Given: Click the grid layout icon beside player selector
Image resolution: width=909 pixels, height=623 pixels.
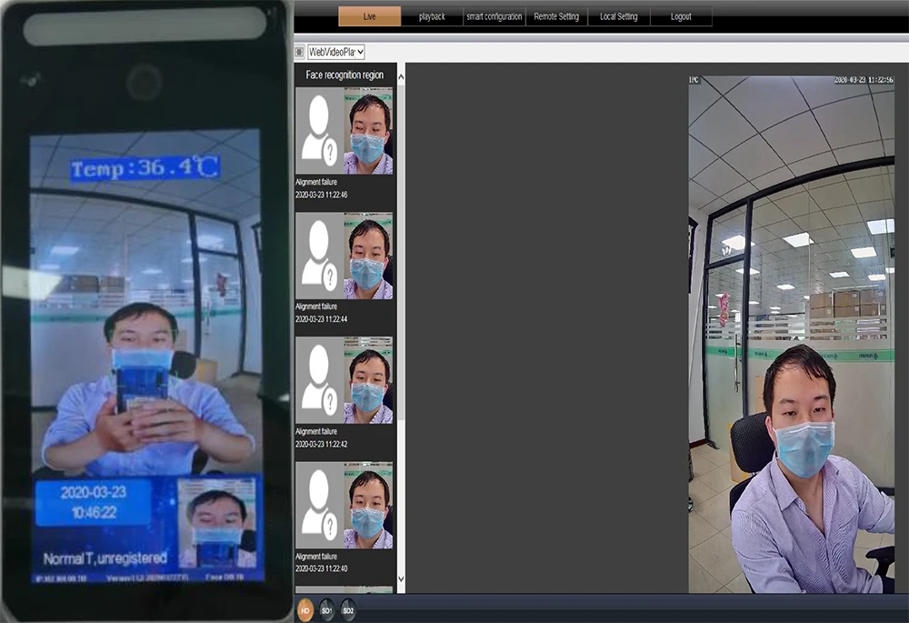Looking at the screenshot, I should point(299,52).
